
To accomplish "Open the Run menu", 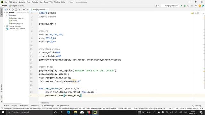I will (x=41, y=2).
